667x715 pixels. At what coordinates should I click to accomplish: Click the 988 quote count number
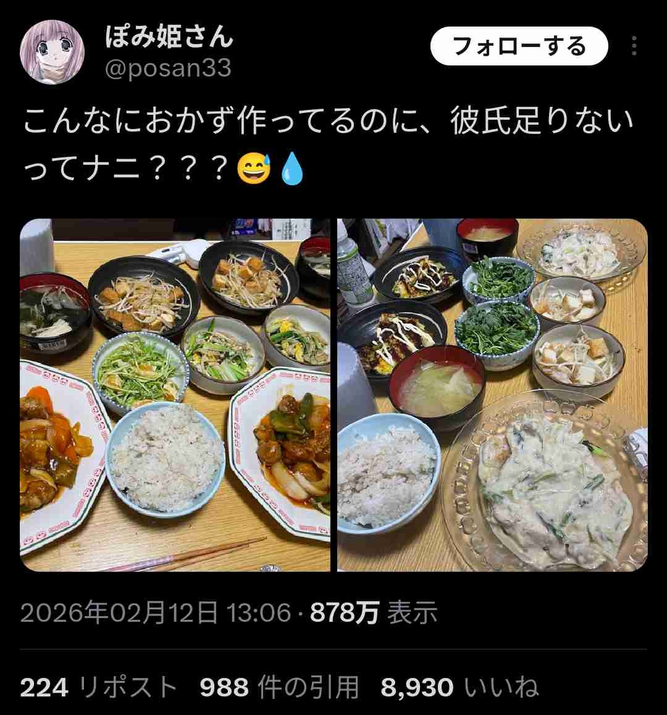click(x=224, y=688)
